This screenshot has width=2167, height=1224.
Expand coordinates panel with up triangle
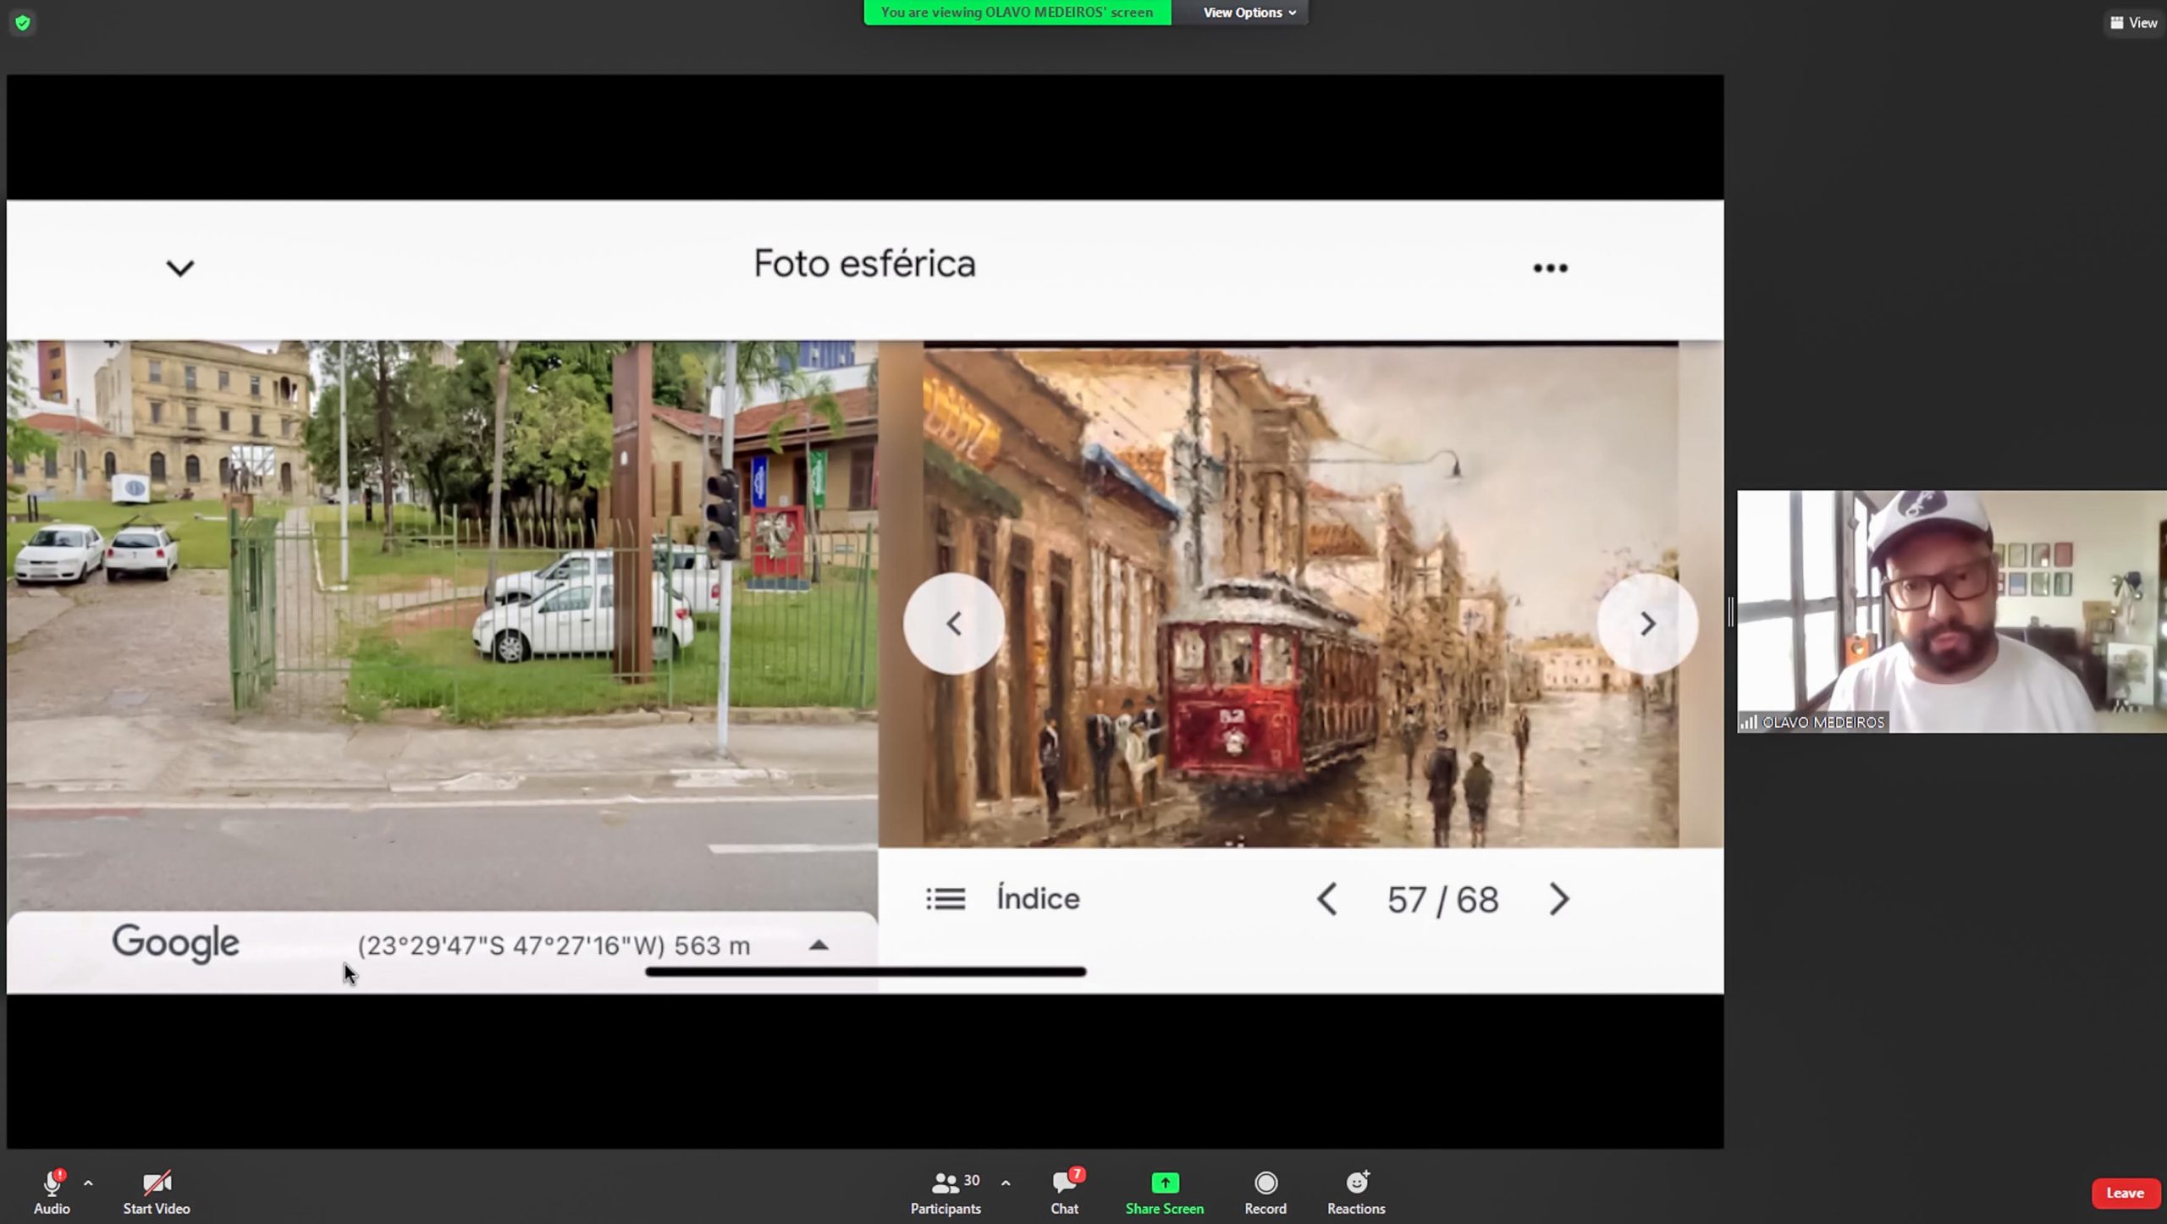point(818,945)
